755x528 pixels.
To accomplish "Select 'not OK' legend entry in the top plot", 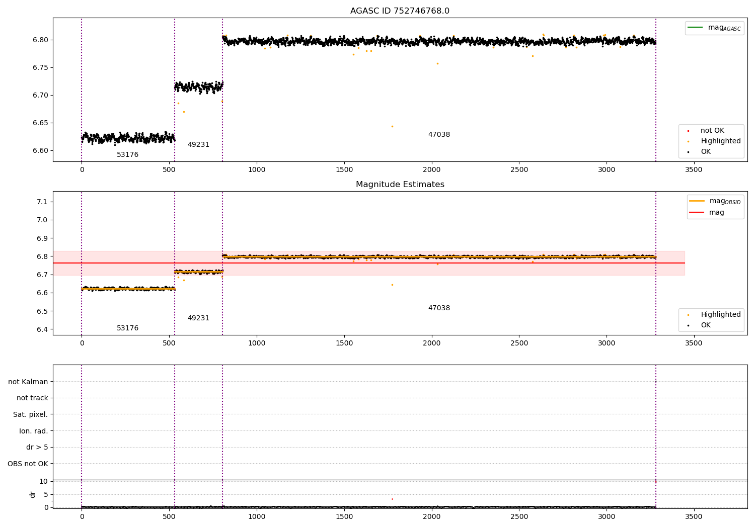I will coord(712,131).
